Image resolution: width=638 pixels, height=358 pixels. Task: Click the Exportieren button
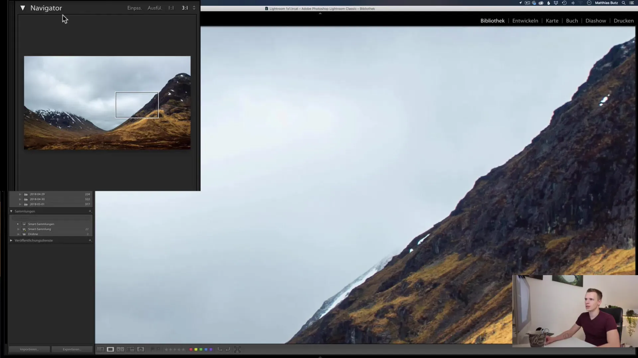[72, 349]
